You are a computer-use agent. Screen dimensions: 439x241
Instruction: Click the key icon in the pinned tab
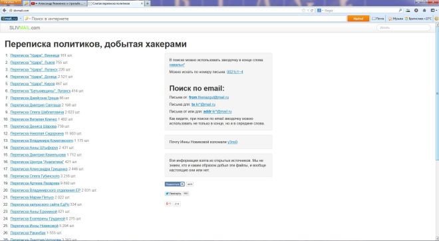27,3
